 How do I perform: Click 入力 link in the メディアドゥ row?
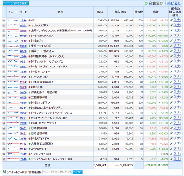[177, 138]
